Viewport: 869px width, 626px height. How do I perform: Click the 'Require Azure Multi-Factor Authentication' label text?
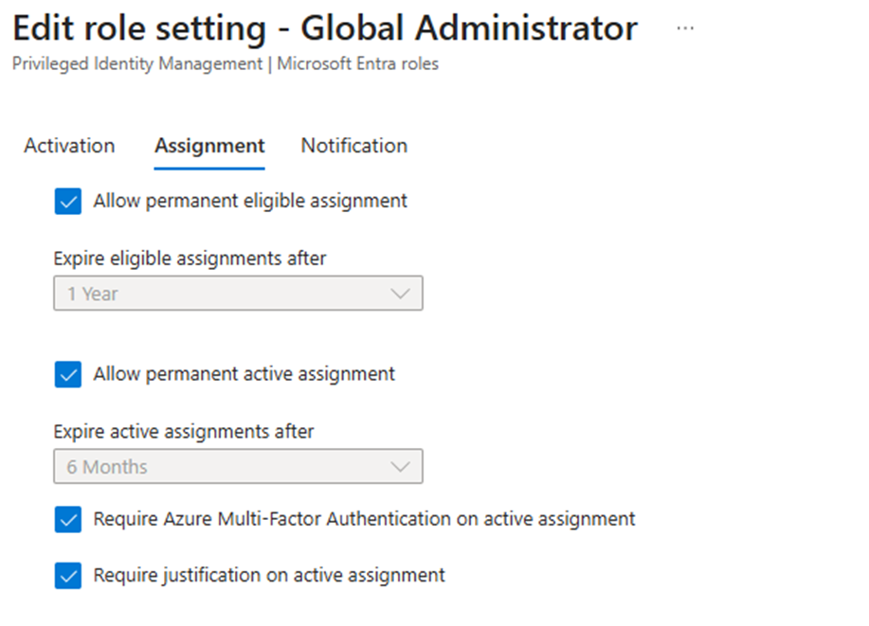point(364,519)
